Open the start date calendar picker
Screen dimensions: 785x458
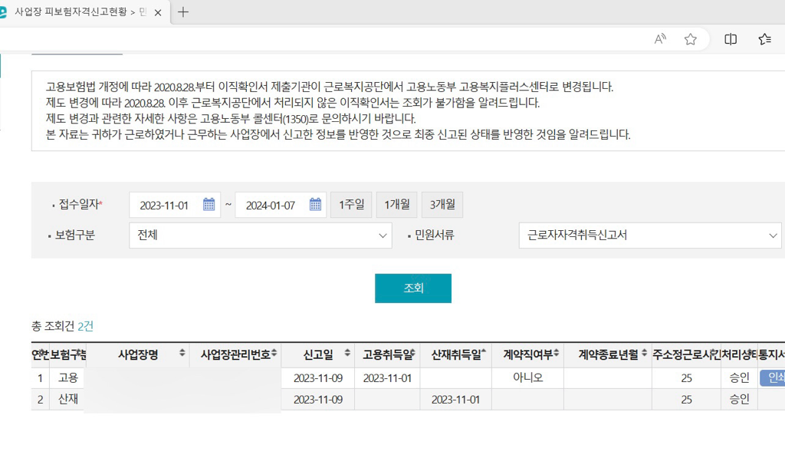(209, 205)
